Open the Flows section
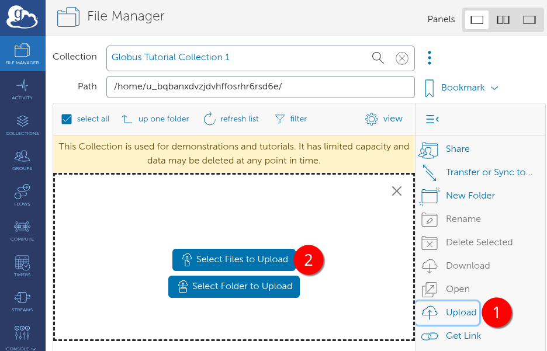Image resolution: width=547 pixels, height=351 pixels. (22, 196)
